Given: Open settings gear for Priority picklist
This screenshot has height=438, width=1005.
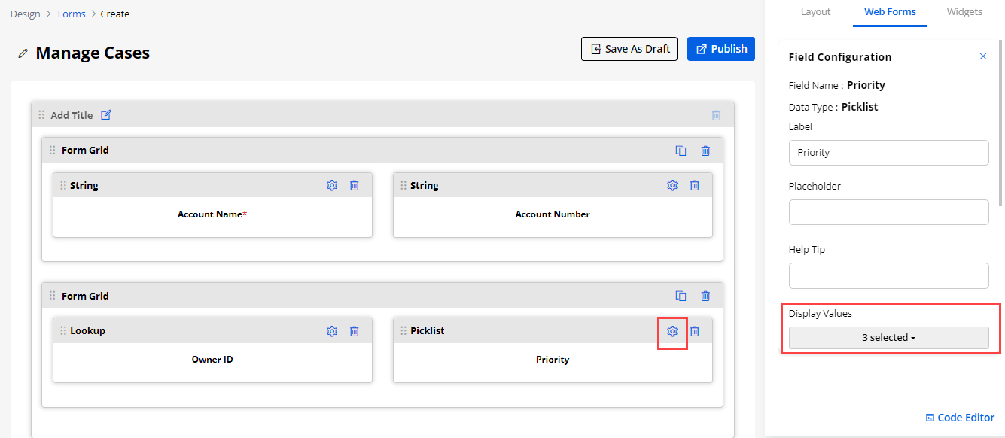Looking at the screenshot, I should [x=672, y=331].
